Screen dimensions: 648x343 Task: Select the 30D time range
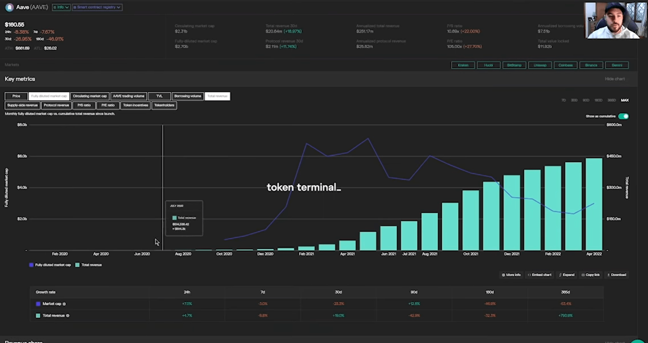(x=574, y=100)
